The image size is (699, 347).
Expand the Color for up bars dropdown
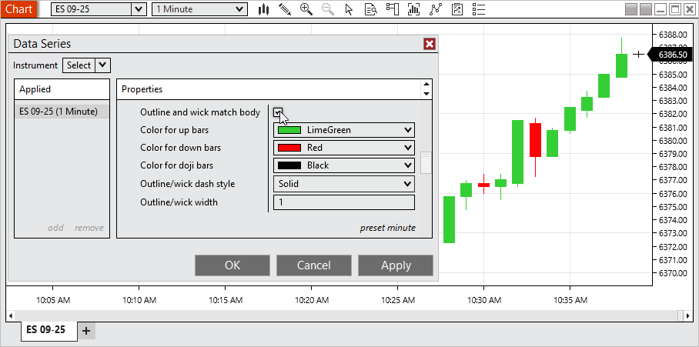(x=344, y=130)
